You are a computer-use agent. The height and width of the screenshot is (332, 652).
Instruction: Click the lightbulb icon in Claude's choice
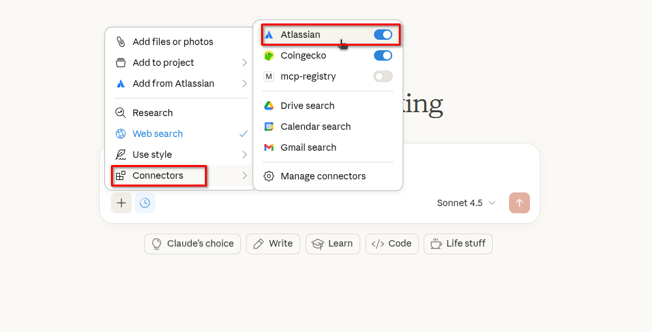pos(157,243)
